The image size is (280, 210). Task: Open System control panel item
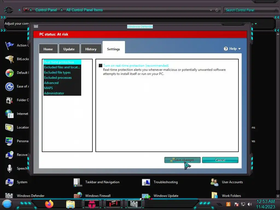pos(16,182)
